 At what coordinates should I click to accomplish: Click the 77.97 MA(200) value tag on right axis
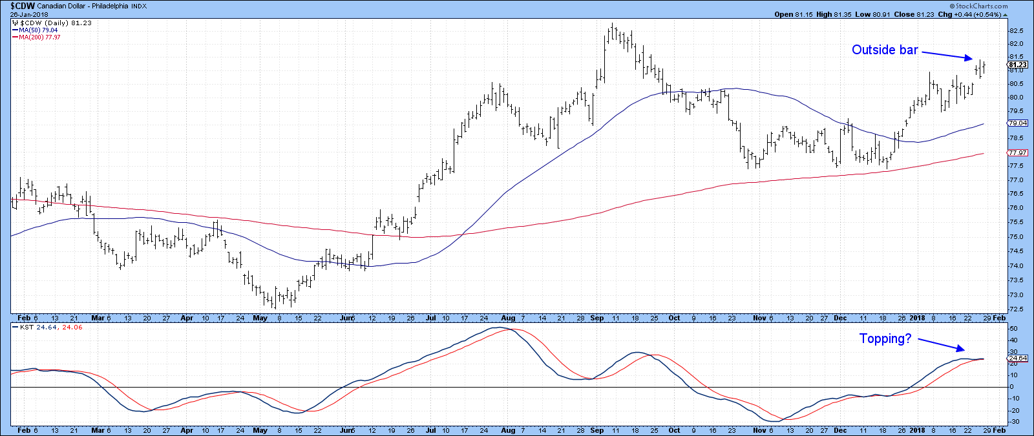(1017, 152)
